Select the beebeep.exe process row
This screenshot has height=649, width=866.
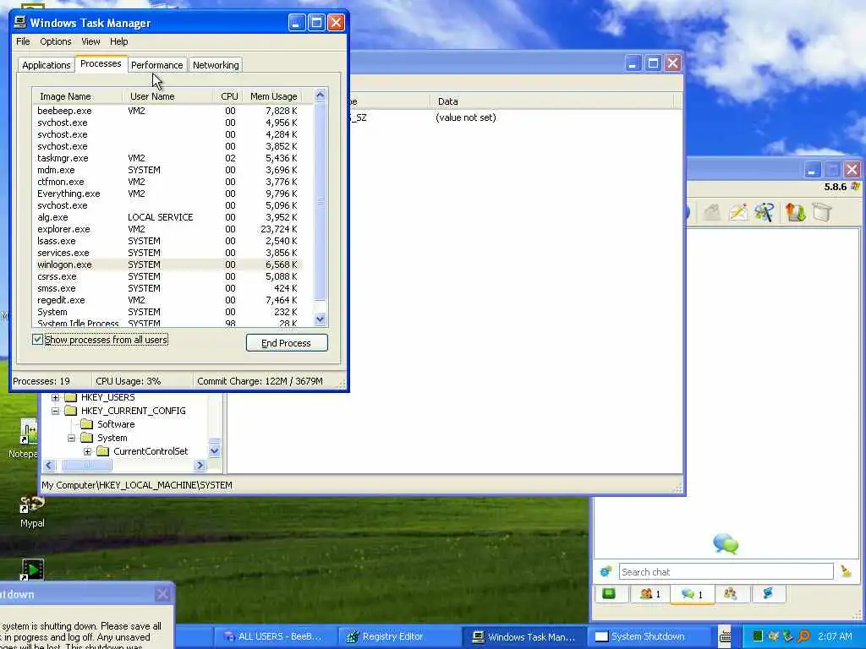pos(168,111)
